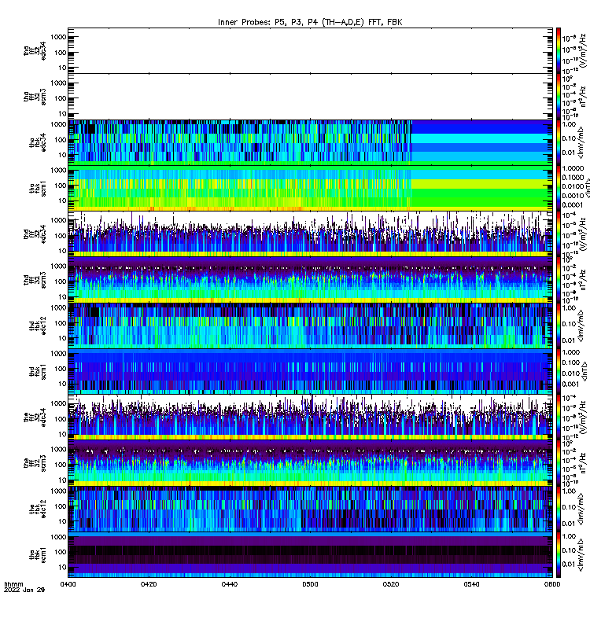The width and height of the screenshot is (590, 629).
Task: Click the color bar beside the fbk edc12 panel
Action: coord(559,509)
